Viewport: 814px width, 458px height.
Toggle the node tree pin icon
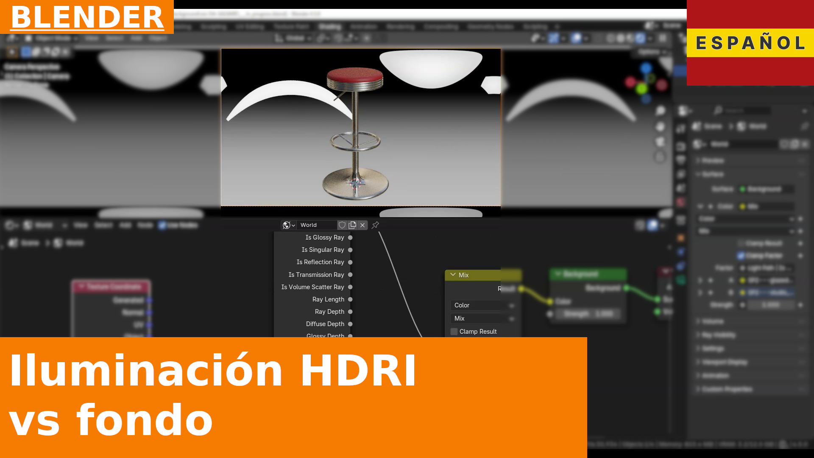375,225
